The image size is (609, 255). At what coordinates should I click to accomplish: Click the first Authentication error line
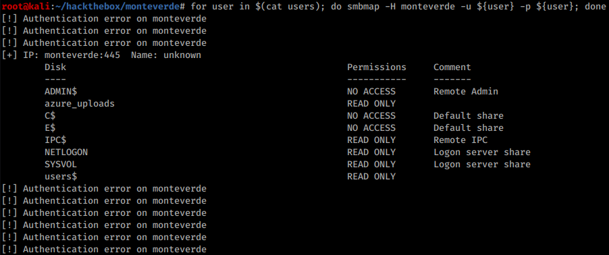(104, 19)
